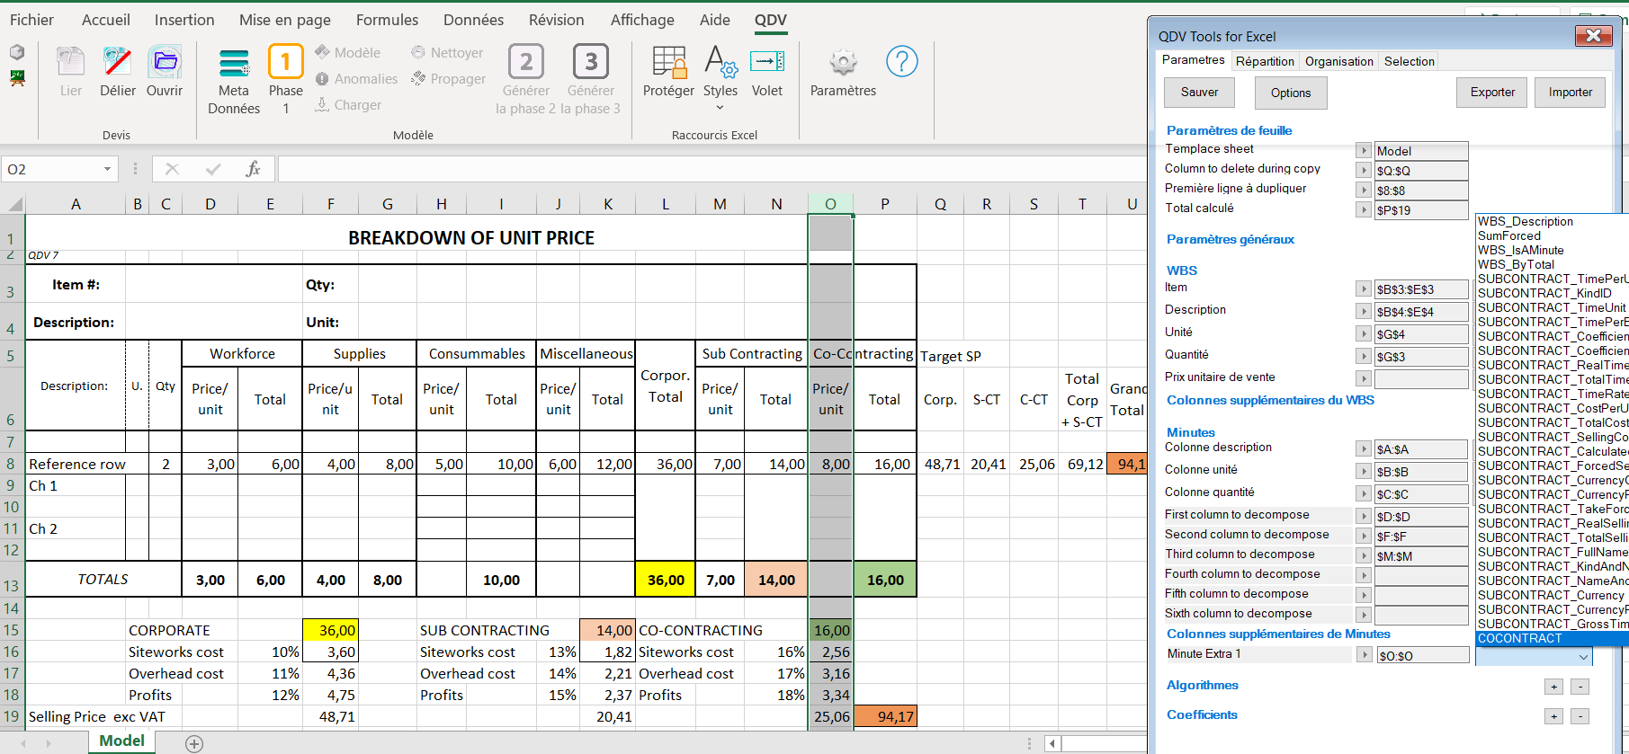Viewport: 1629px width, 754px height.
Task: Switch to the Formules ribbon tab
Action: coord(387,20)
